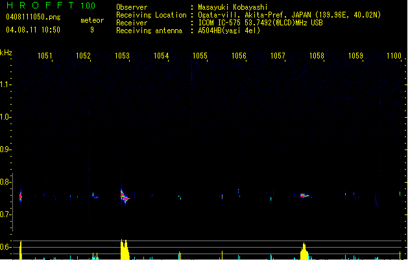Click the meteor echo at the spectrogram start
Image resolution: width=408 pixels, height=260 pixels.
tap(21, 196)
